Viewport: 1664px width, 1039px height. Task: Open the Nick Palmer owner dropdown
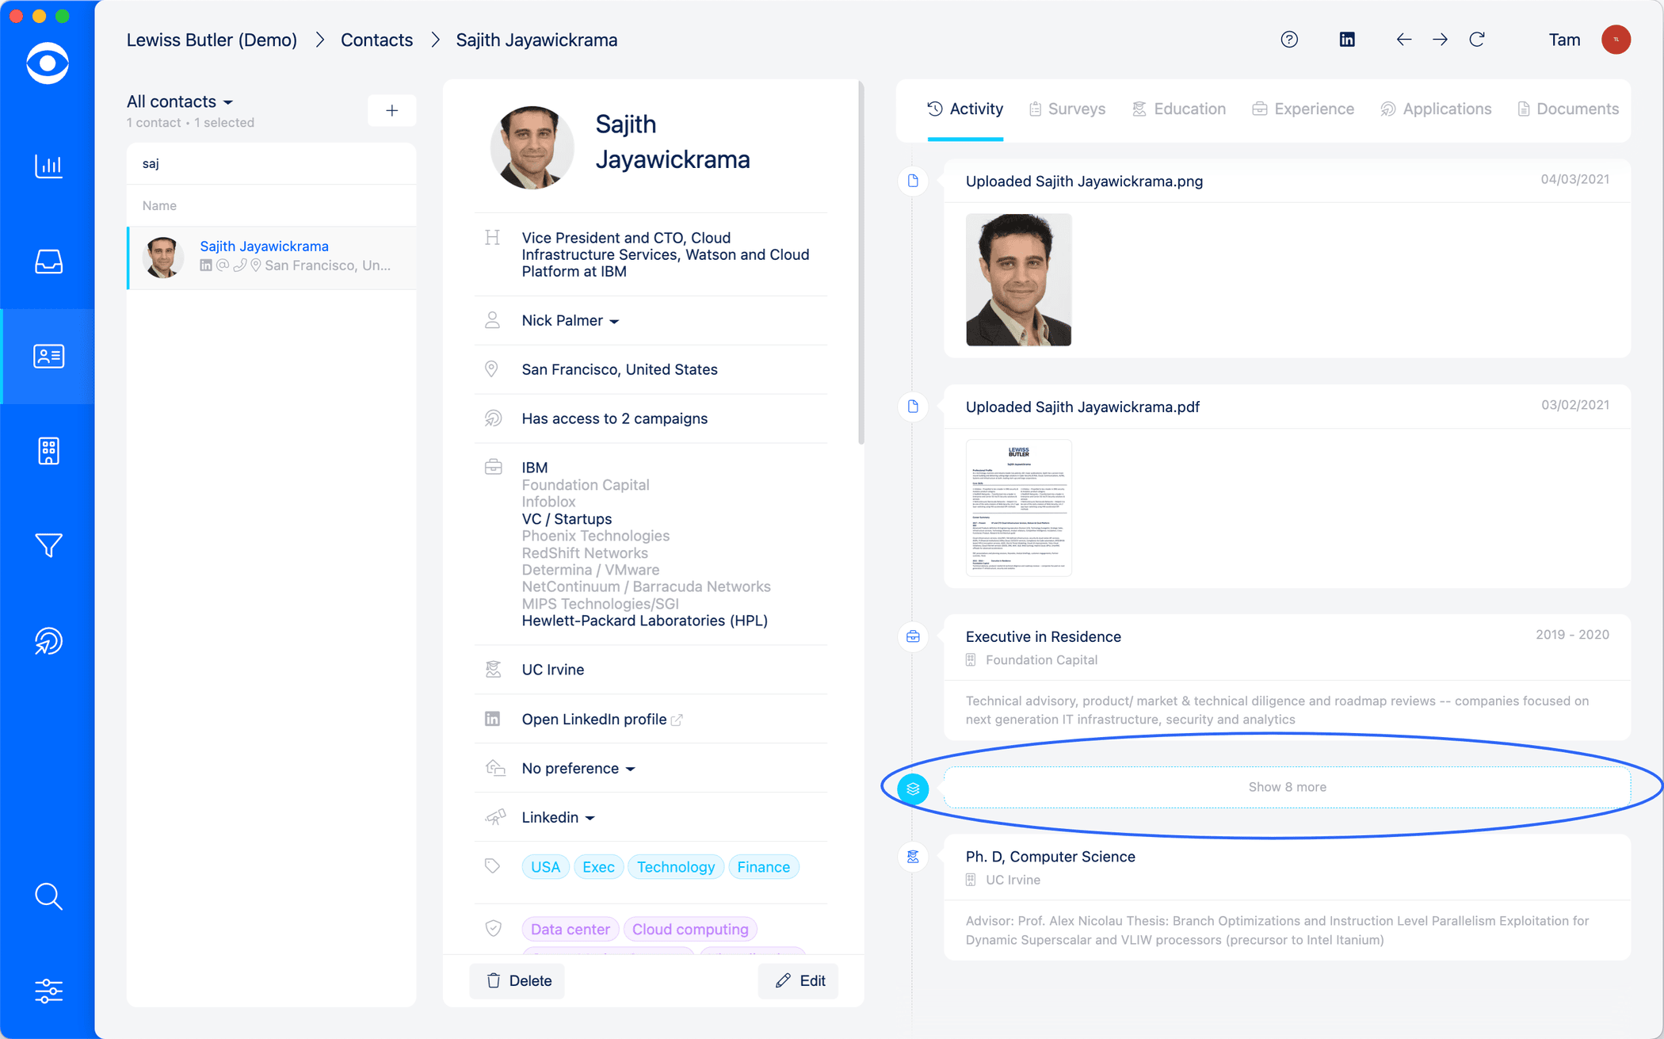[570, 321]
